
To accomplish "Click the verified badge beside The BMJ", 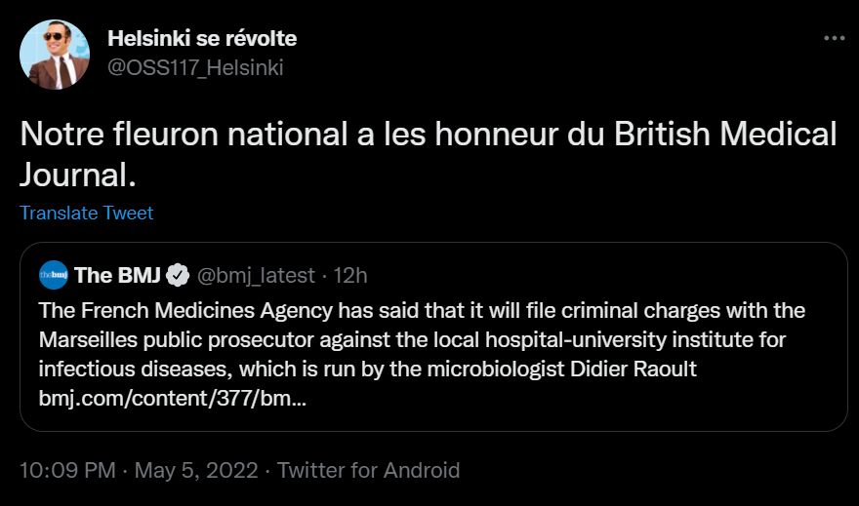I will click(x=177, y=276).
